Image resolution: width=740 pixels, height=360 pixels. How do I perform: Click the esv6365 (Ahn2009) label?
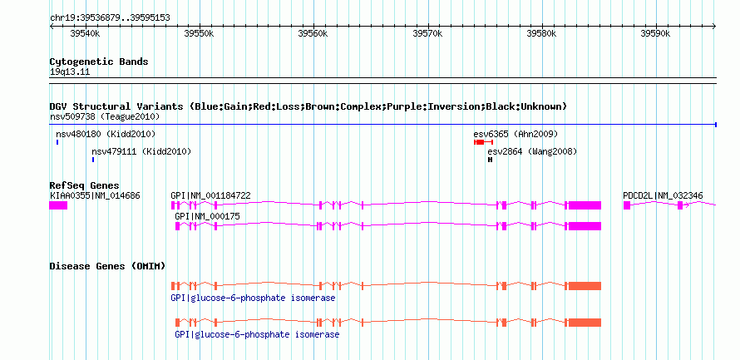(516, 134)
